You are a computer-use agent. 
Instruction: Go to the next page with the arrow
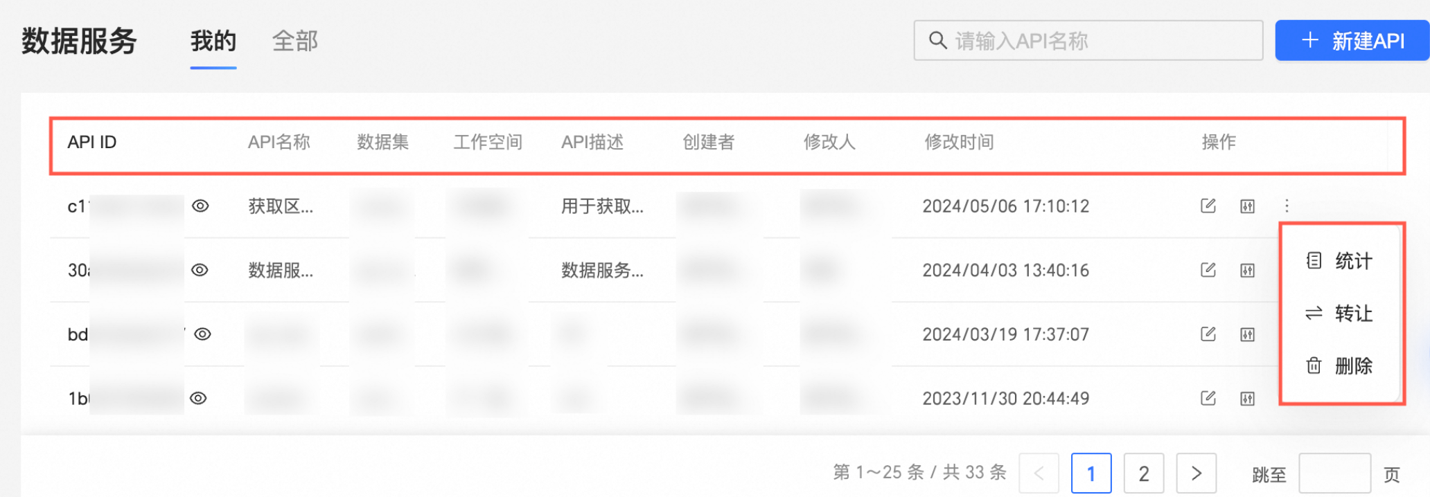(1197, 473)
